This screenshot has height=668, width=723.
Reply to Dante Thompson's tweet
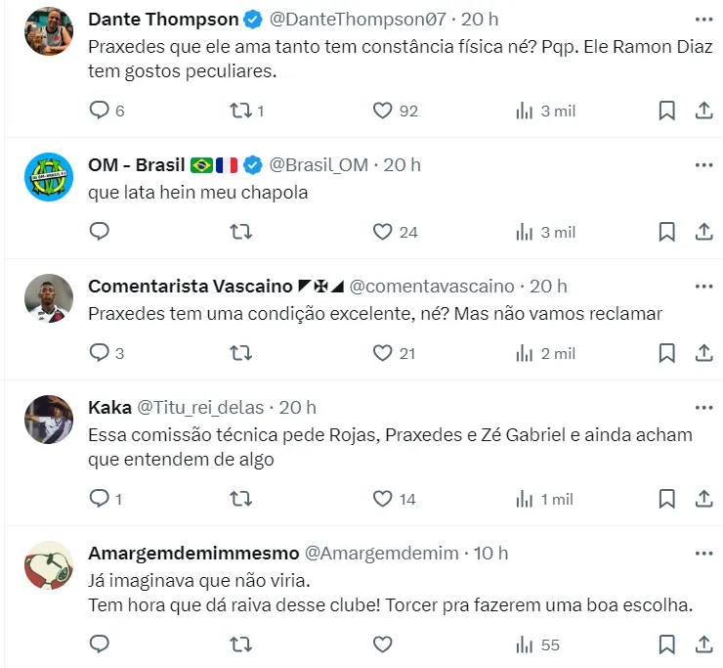pyautogui.click(x=100, y=111)
